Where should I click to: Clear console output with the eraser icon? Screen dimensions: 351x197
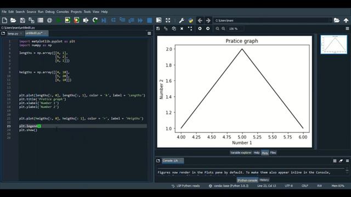point(341,160)
